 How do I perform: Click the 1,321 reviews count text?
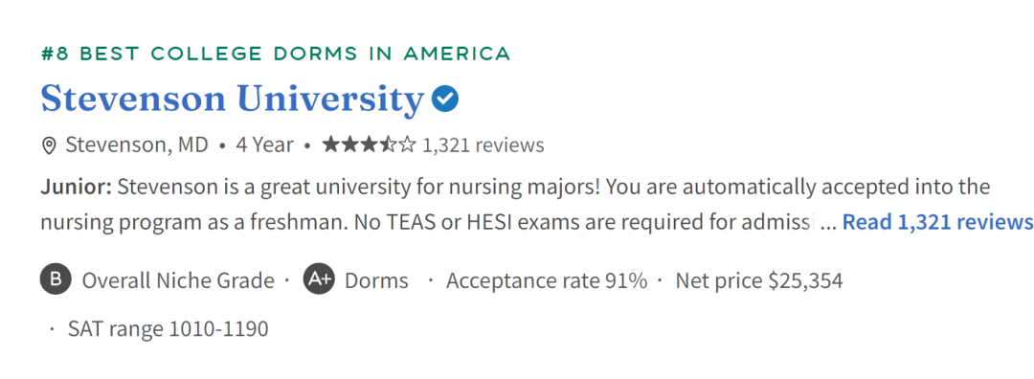(483, 145)
